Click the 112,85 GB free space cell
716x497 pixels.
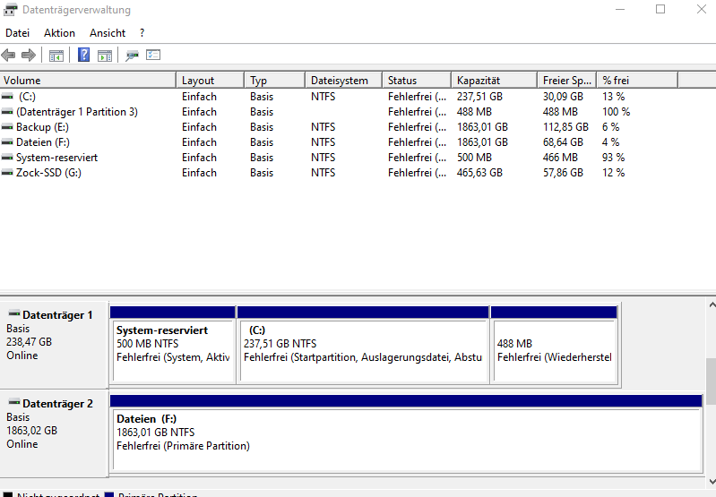pos(565,127)
